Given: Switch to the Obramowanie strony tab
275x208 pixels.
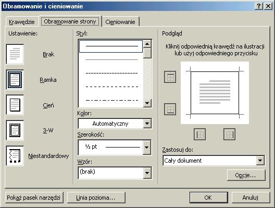Looking at the screenshot, I should pyautogui.click(x=70, y=21).
